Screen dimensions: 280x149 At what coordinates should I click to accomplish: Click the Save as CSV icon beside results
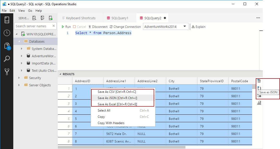[x=259, y=81]
